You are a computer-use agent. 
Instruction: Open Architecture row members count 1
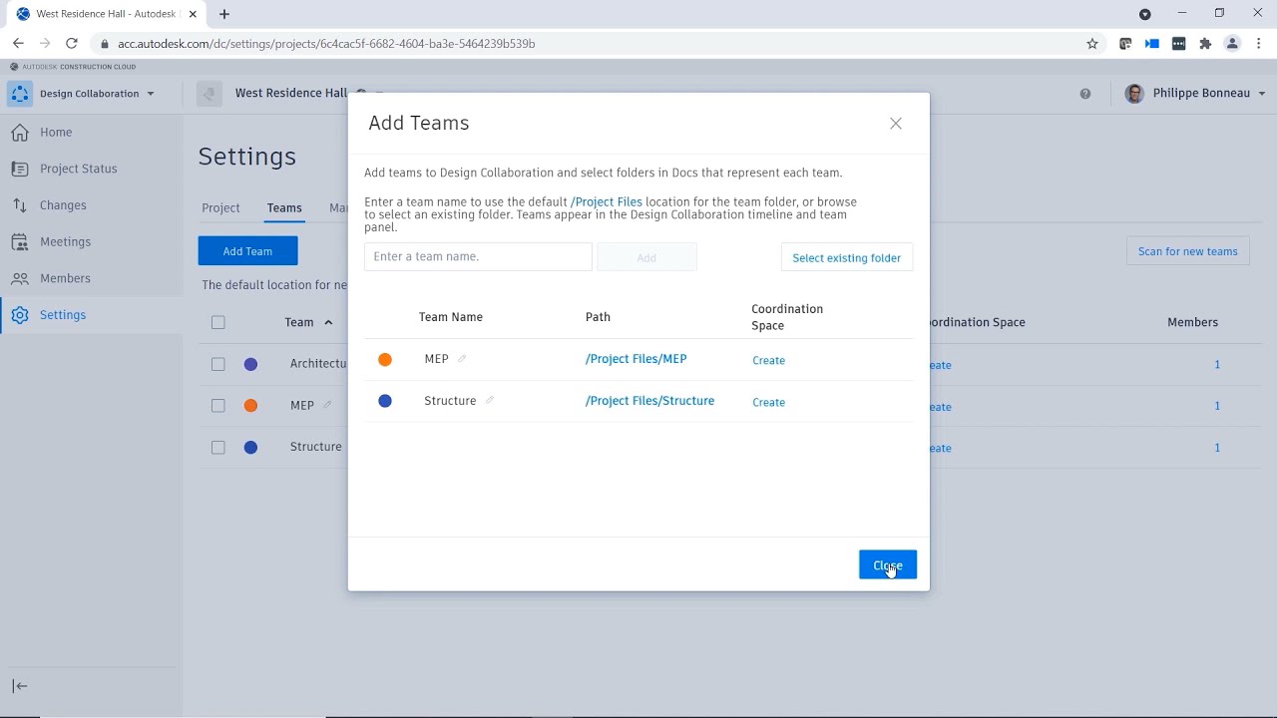[x=1217, y=365]
